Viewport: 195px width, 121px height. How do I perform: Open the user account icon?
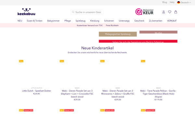click(163, 12)
